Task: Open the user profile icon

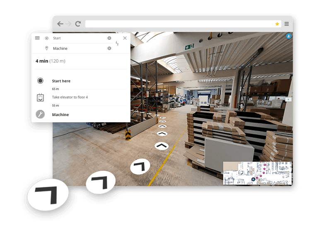Action: click(x=288, y=36)
